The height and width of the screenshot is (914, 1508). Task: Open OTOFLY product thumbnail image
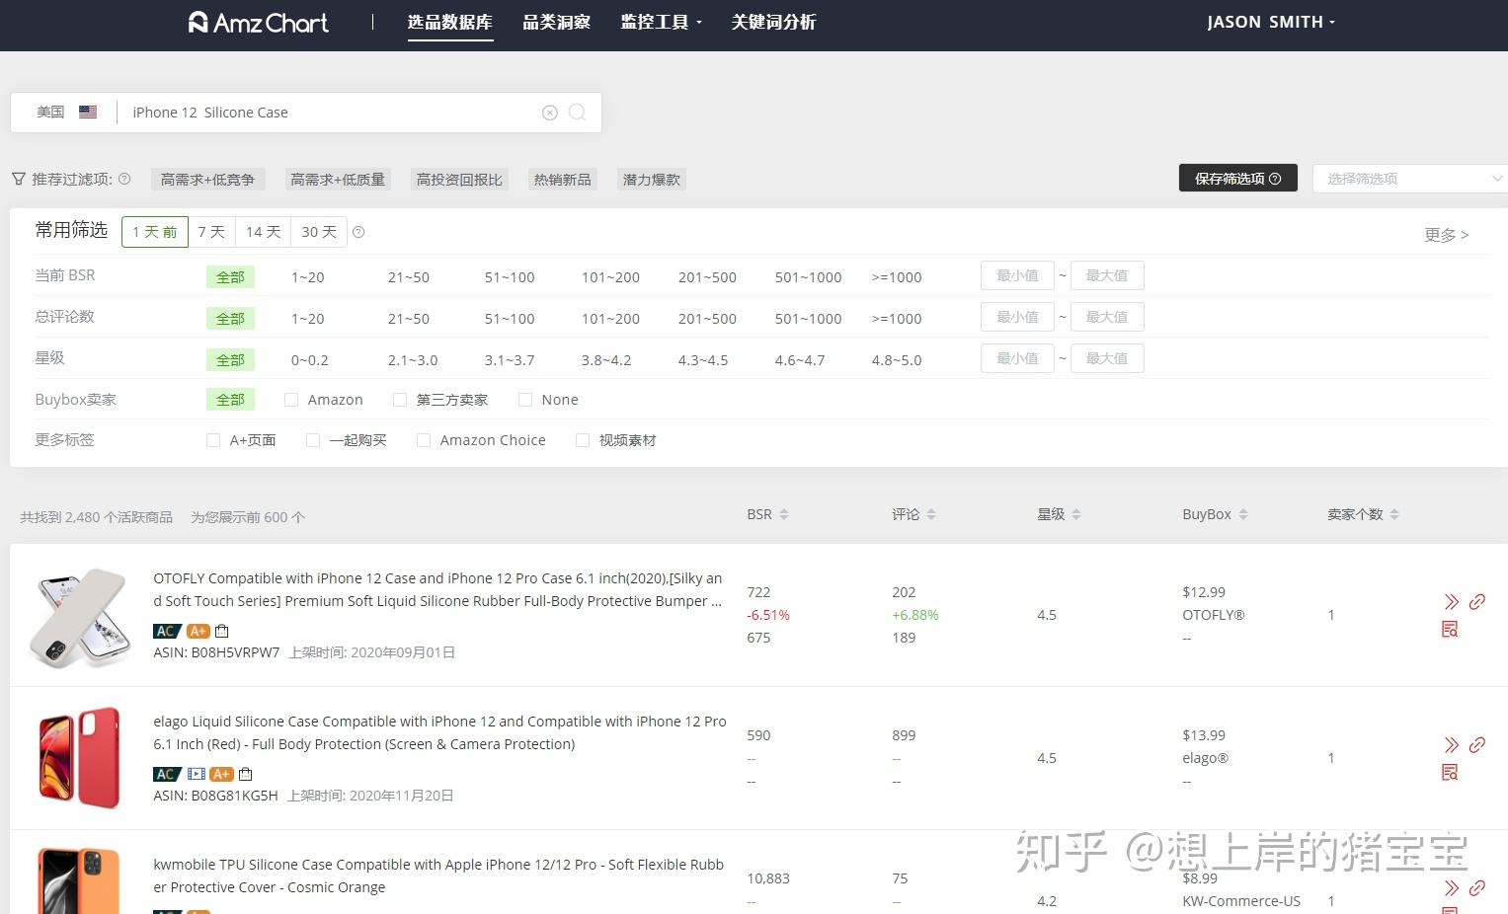tap(80, 617)
